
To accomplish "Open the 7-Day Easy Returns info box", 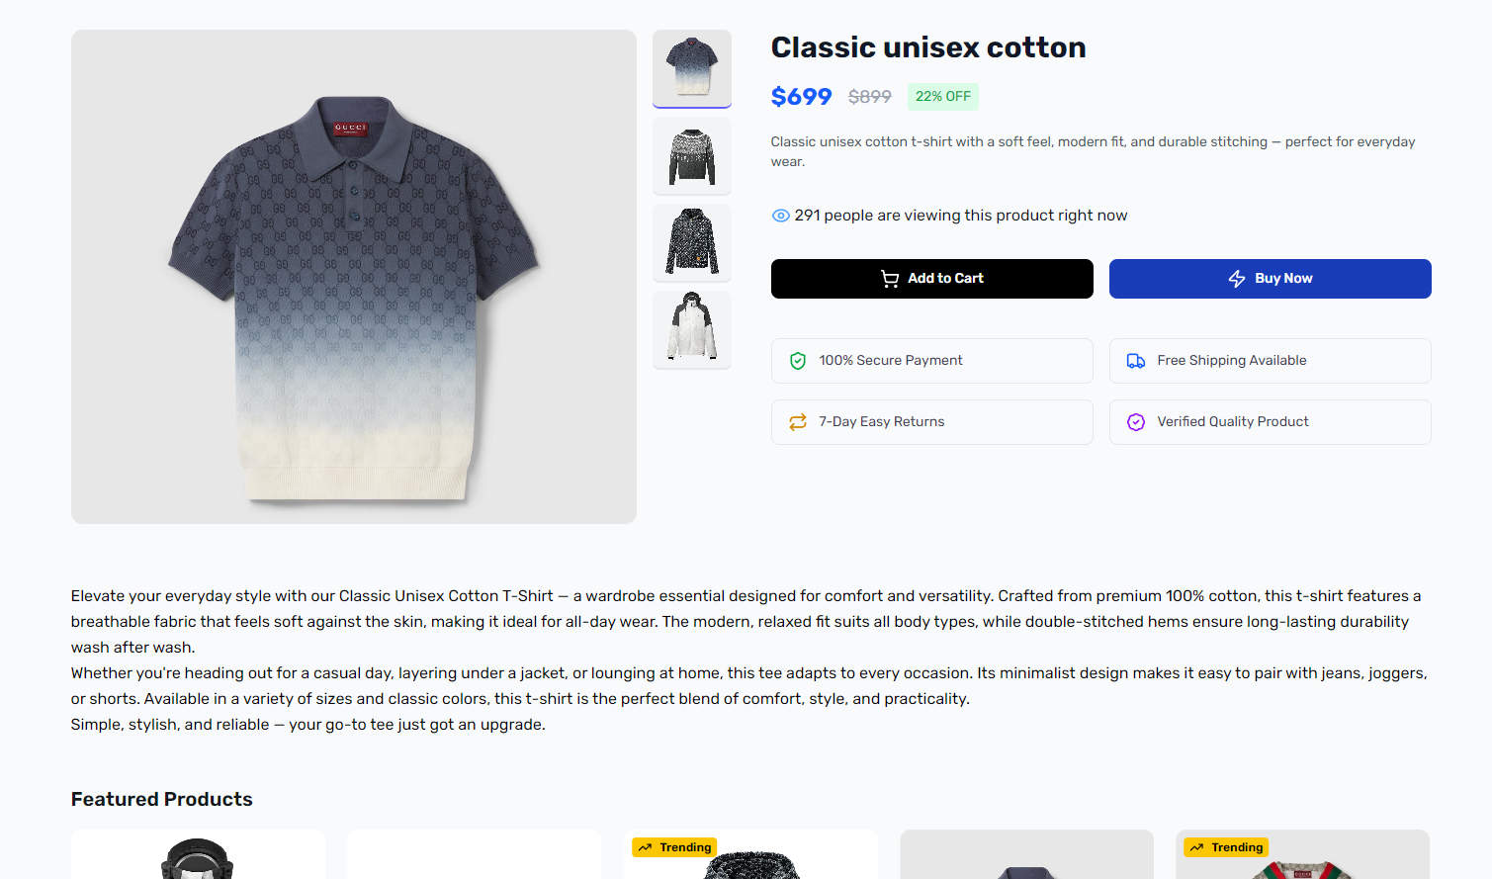I will [x=932, y=422].
